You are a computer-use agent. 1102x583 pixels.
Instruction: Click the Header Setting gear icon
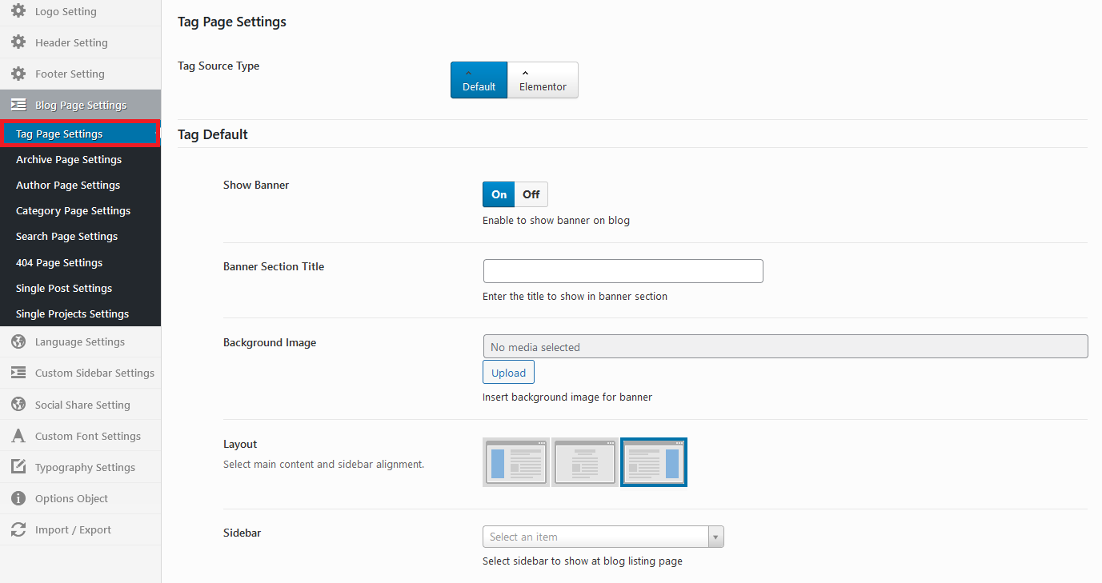click(18, 42)
